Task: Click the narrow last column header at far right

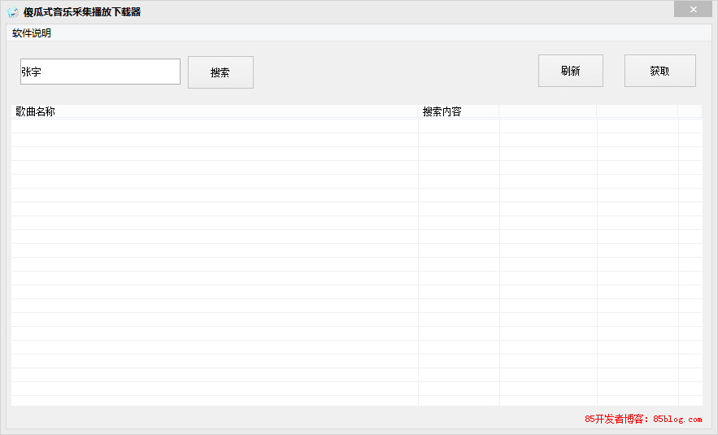Action: tap(690, 111)
